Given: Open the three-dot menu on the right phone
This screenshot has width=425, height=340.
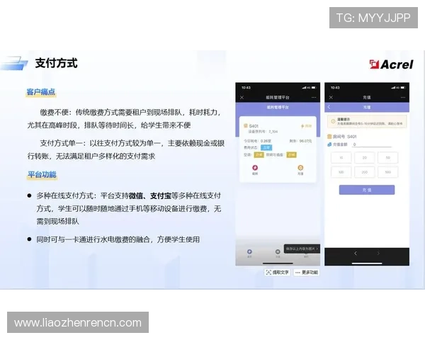Looking at the screenshot, I should click(403, 97).
